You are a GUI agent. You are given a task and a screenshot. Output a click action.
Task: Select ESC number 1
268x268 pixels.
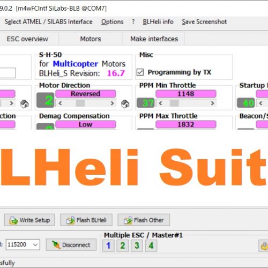pos(108,245)
